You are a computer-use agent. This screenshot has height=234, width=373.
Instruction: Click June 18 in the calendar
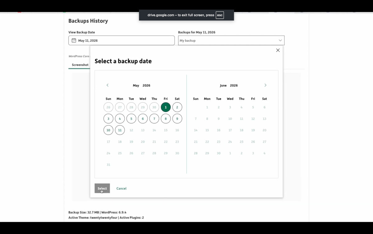[242, 130]
